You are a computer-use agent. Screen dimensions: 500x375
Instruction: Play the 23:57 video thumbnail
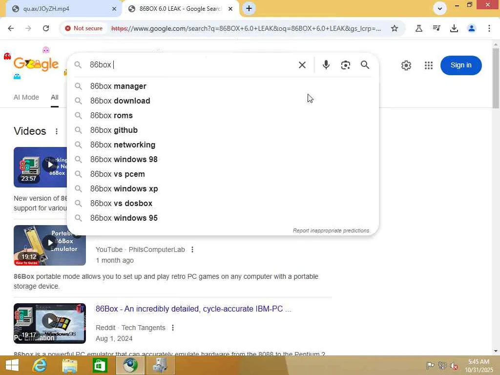[40, 167]
